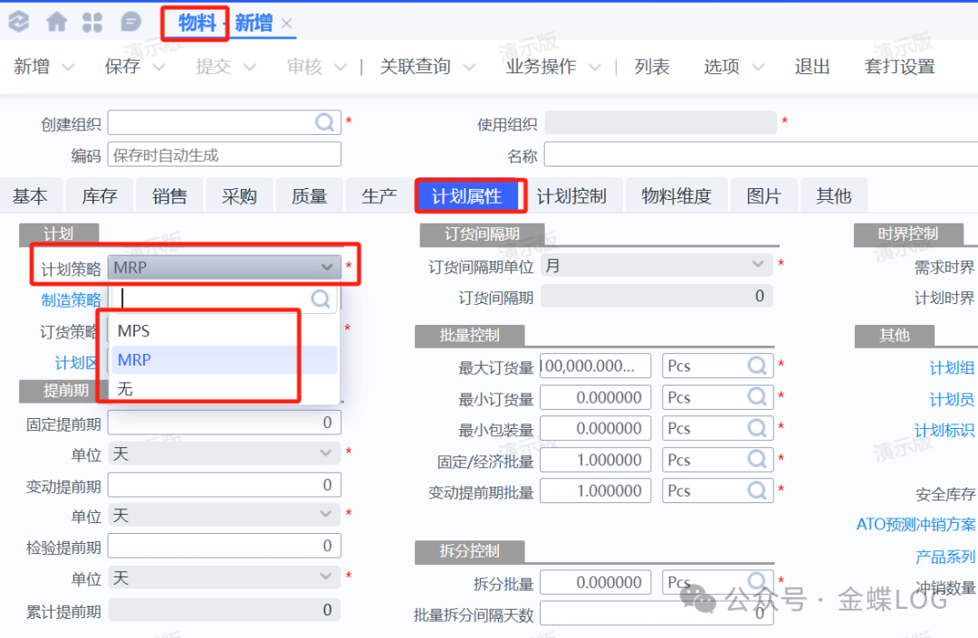Screen dimensions: 978x638
Task: Click the home icon in top bar
Action: click(57, 22)
